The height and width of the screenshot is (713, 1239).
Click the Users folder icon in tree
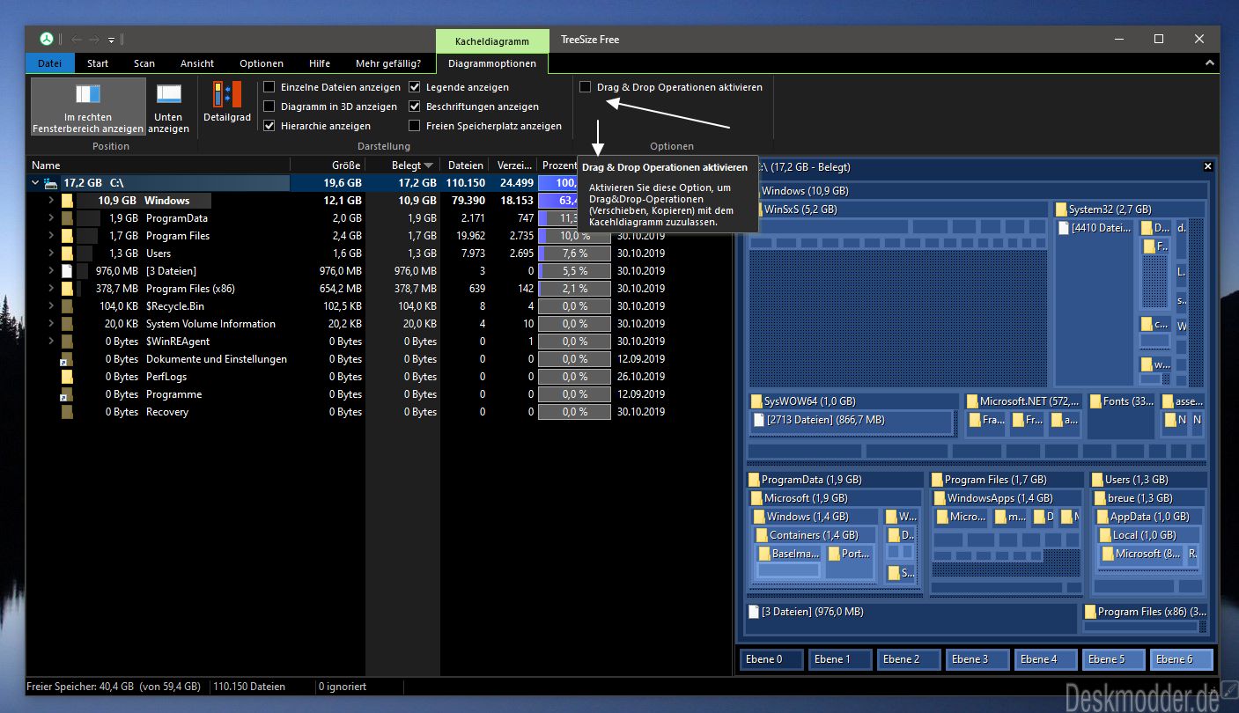pos(67,254)
